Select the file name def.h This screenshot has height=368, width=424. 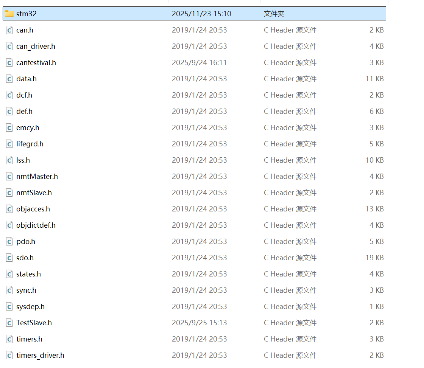click(x=24, y=111)
